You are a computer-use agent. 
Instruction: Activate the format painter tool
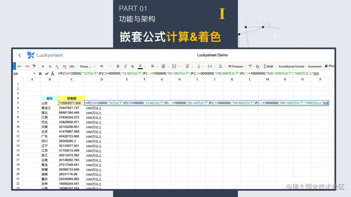(34, 66)
